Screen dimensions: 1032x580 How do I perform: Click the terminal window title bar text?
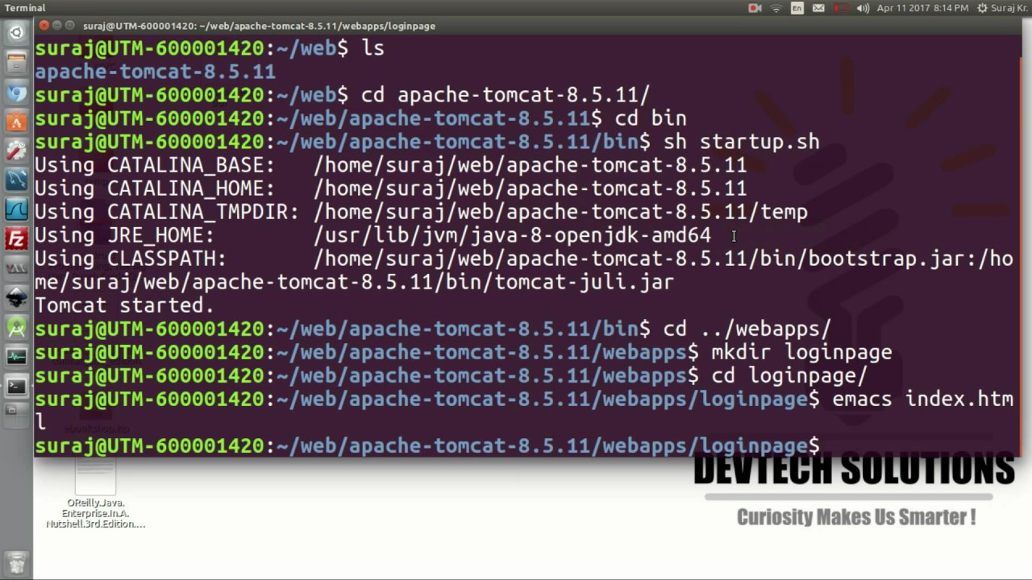tap(259, 26)
